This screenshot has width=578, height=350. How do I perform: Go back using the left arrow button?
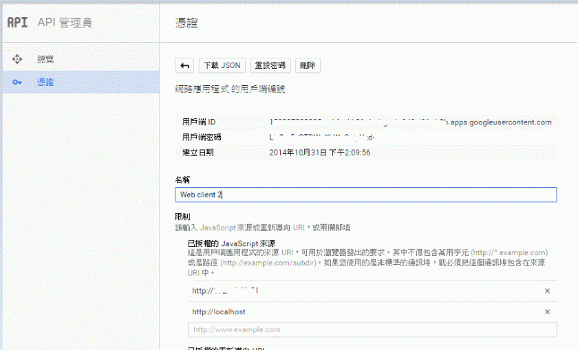click(x=184, y=65)
